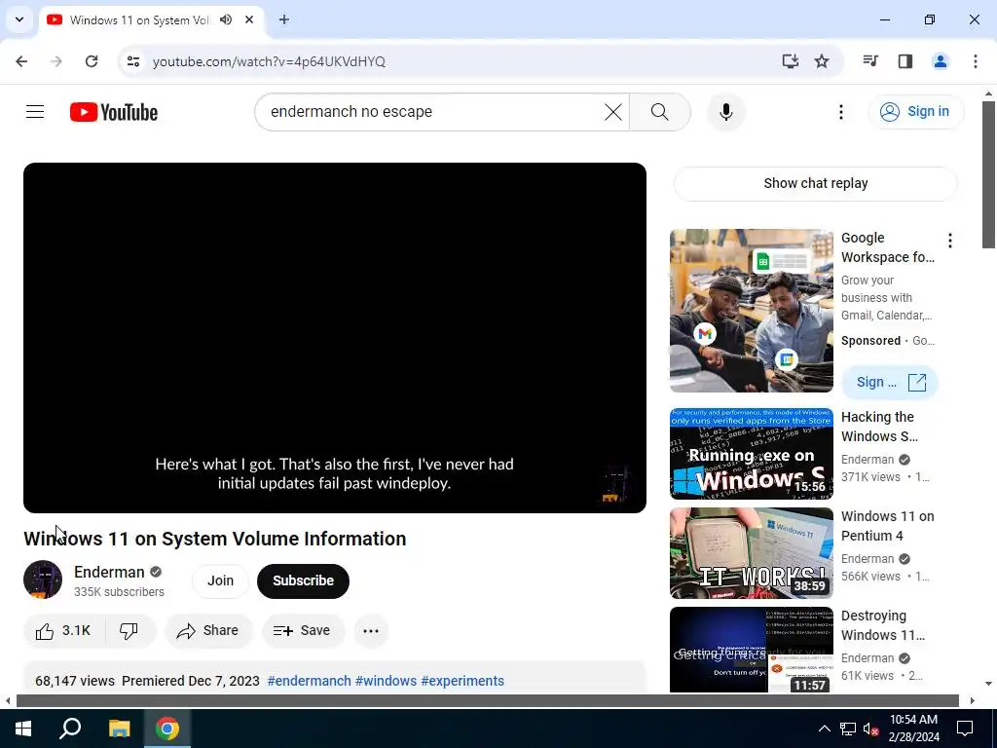The image size is (997, 748).
Task: Open Windows 11 on Pentium 4 thumbnail
Action: click(x=751, y=553)
